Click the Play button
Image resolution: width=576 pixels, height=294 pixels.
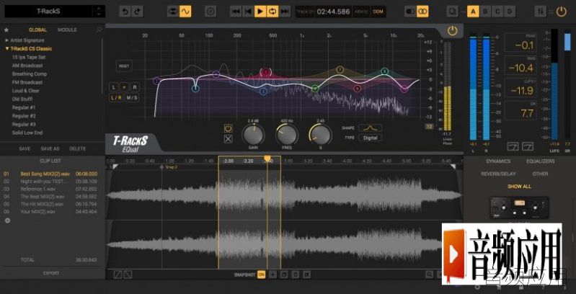[260, 12]
